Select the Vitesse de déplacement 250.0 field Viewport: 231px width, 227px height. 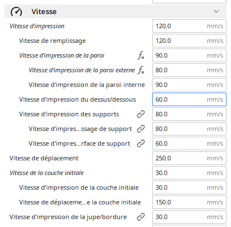(x=189, y=158)
